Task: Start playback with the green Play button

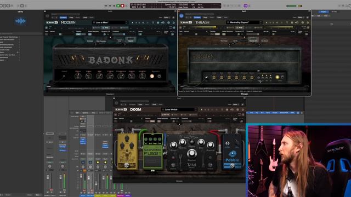Action: tap(118, 6)
